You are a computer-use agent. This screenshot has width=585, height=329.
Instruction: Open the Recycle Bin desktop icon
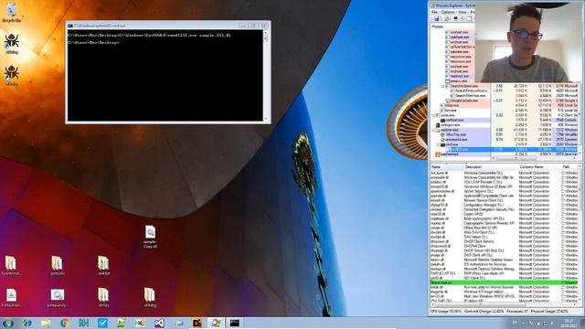(12, 12)
